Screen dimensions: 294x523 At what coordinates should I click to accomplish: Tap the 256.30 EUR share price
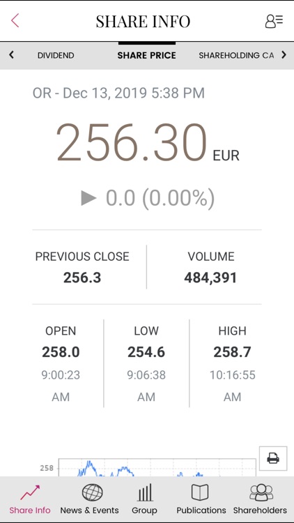coord(147,143)
